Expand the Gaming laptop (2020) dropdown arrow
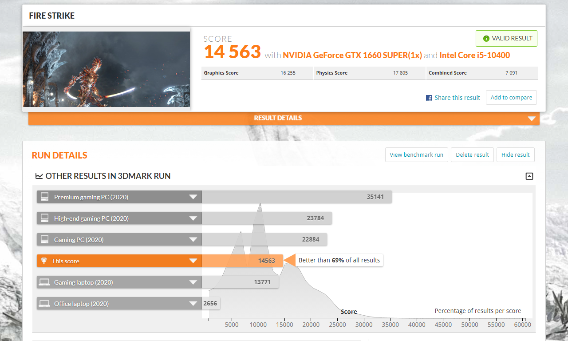 [193, 282]
